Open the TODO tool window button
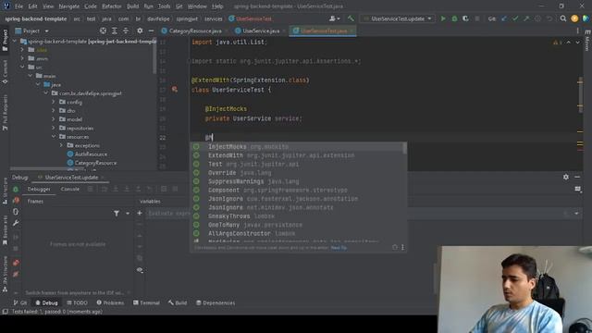The height and width of the screenshot is (333, 592). [77, 302]
